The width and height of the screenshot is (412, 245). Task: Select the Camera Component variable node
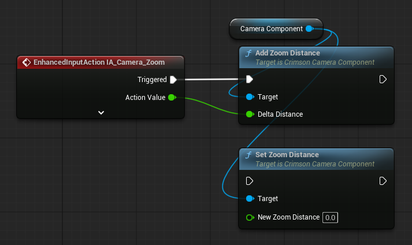pyautogui.click(x=276, y=29)
